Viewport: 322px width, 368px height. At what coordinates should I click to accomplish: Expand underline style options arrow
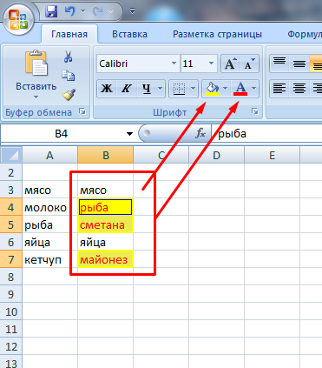click(160, 89)
